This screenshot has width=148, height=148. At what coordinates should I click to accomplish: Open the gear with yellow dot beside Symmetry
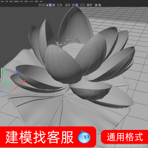tap(91, 5)
